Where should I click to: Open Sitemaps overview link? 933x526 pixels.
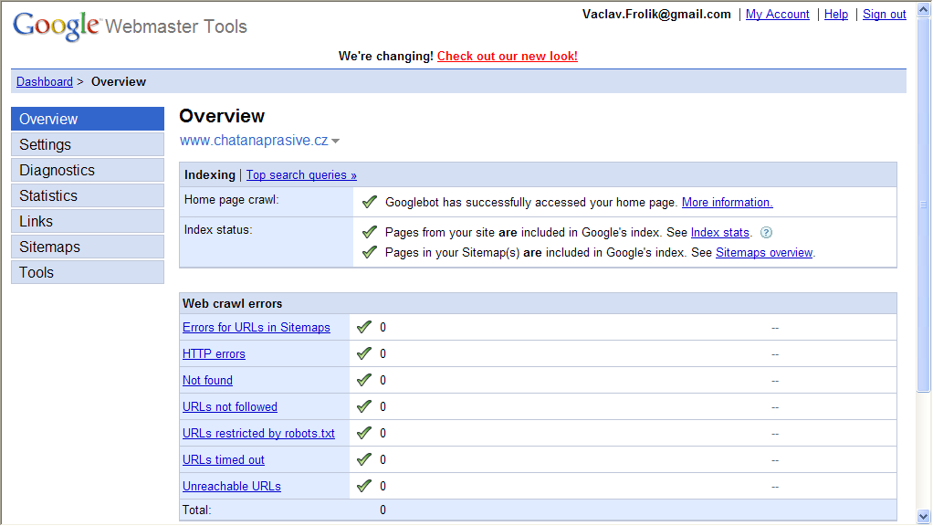pos(764,252)
